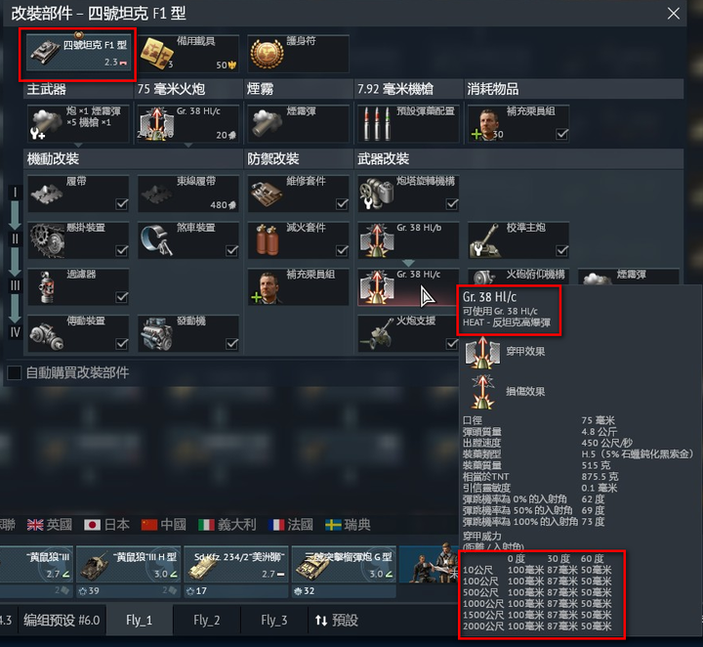703x647 pixels.
Task: Click the 四號坦克 F1 型 vehicle button
Action: click(x=78, y=54)
